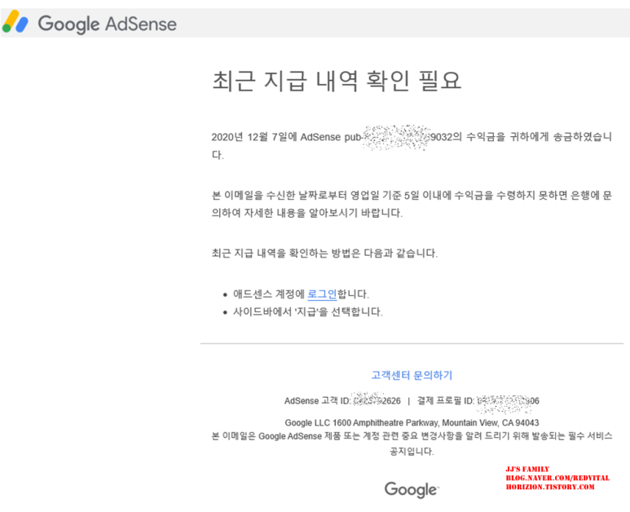Image resolution: width=630 pixels, height=512 pixels.
Task: Click the sentence starting '2020년 12월 7일에 AdSense'
Action: pyautogui.click(x=412, y=145)
